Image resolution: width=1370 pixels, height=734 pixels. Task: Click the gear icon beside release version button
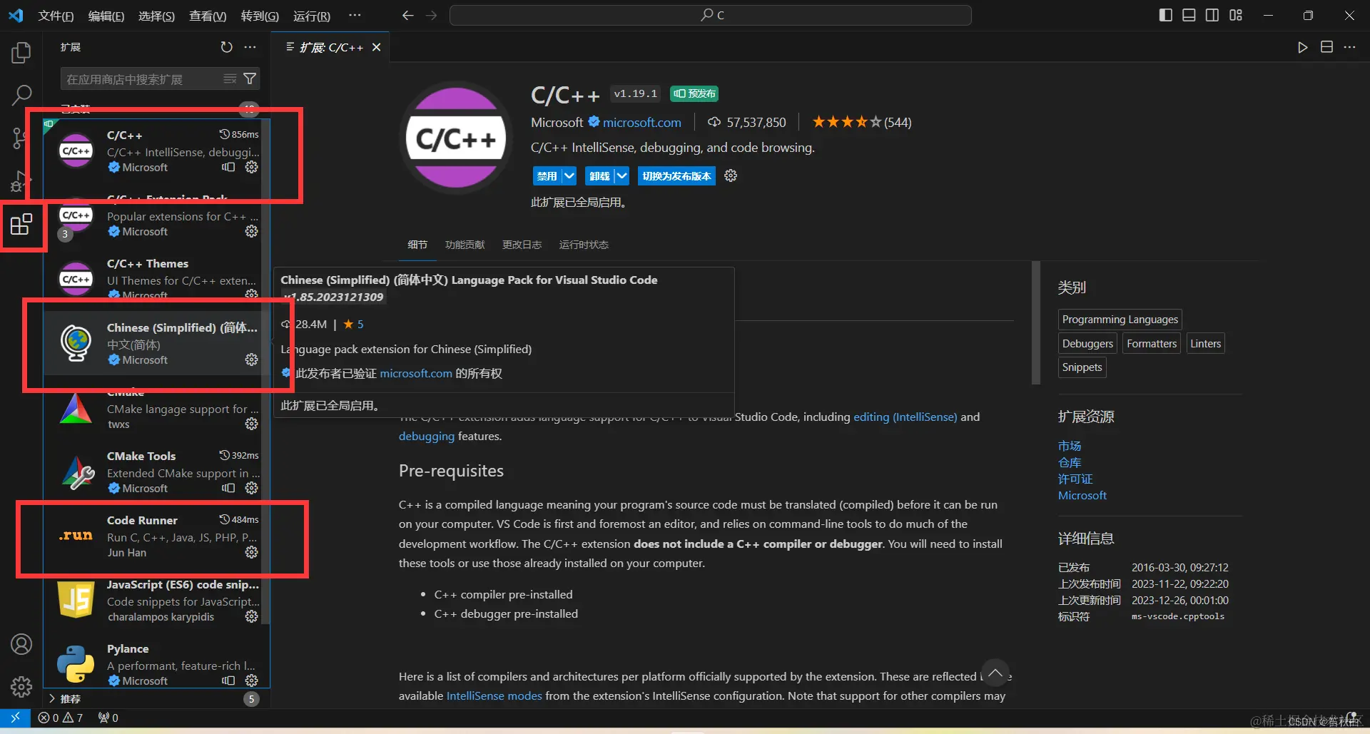(x=731, y=175)
